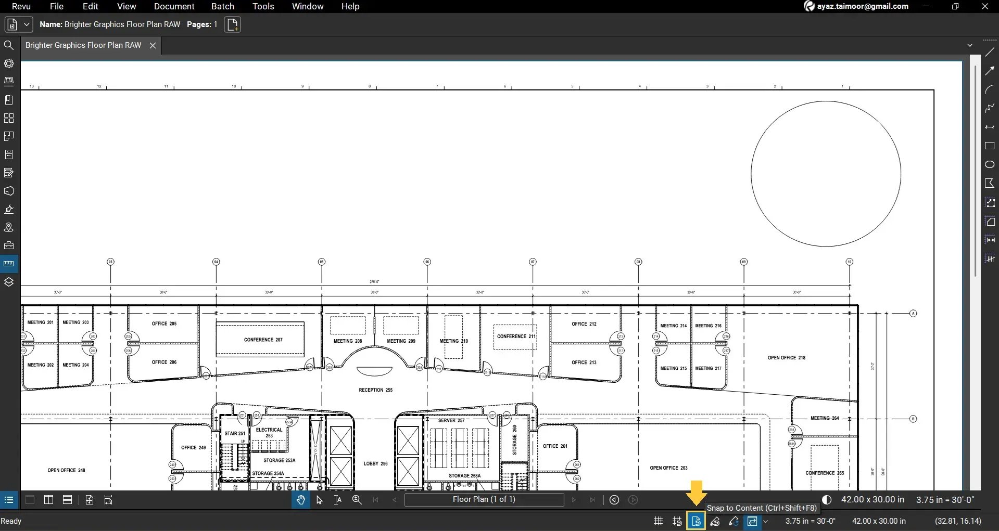The height and width of the screenshot is (531, 999).
Task: Open the Search panel
Action: point(9,45)
